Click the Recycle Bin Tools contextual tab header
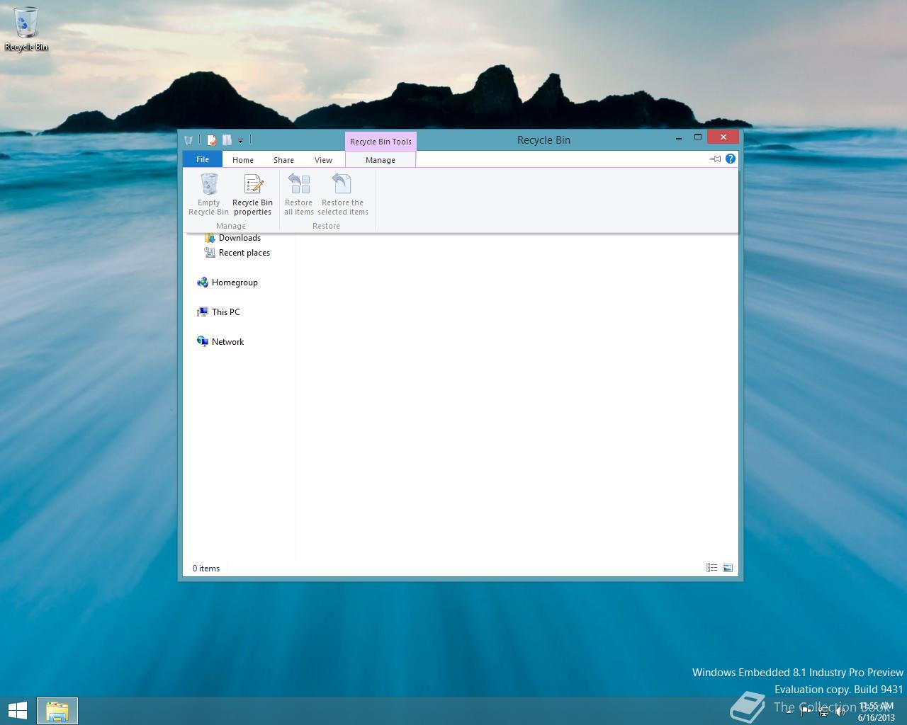This screenshot has width=907, height=725. (x=381, y=142)
